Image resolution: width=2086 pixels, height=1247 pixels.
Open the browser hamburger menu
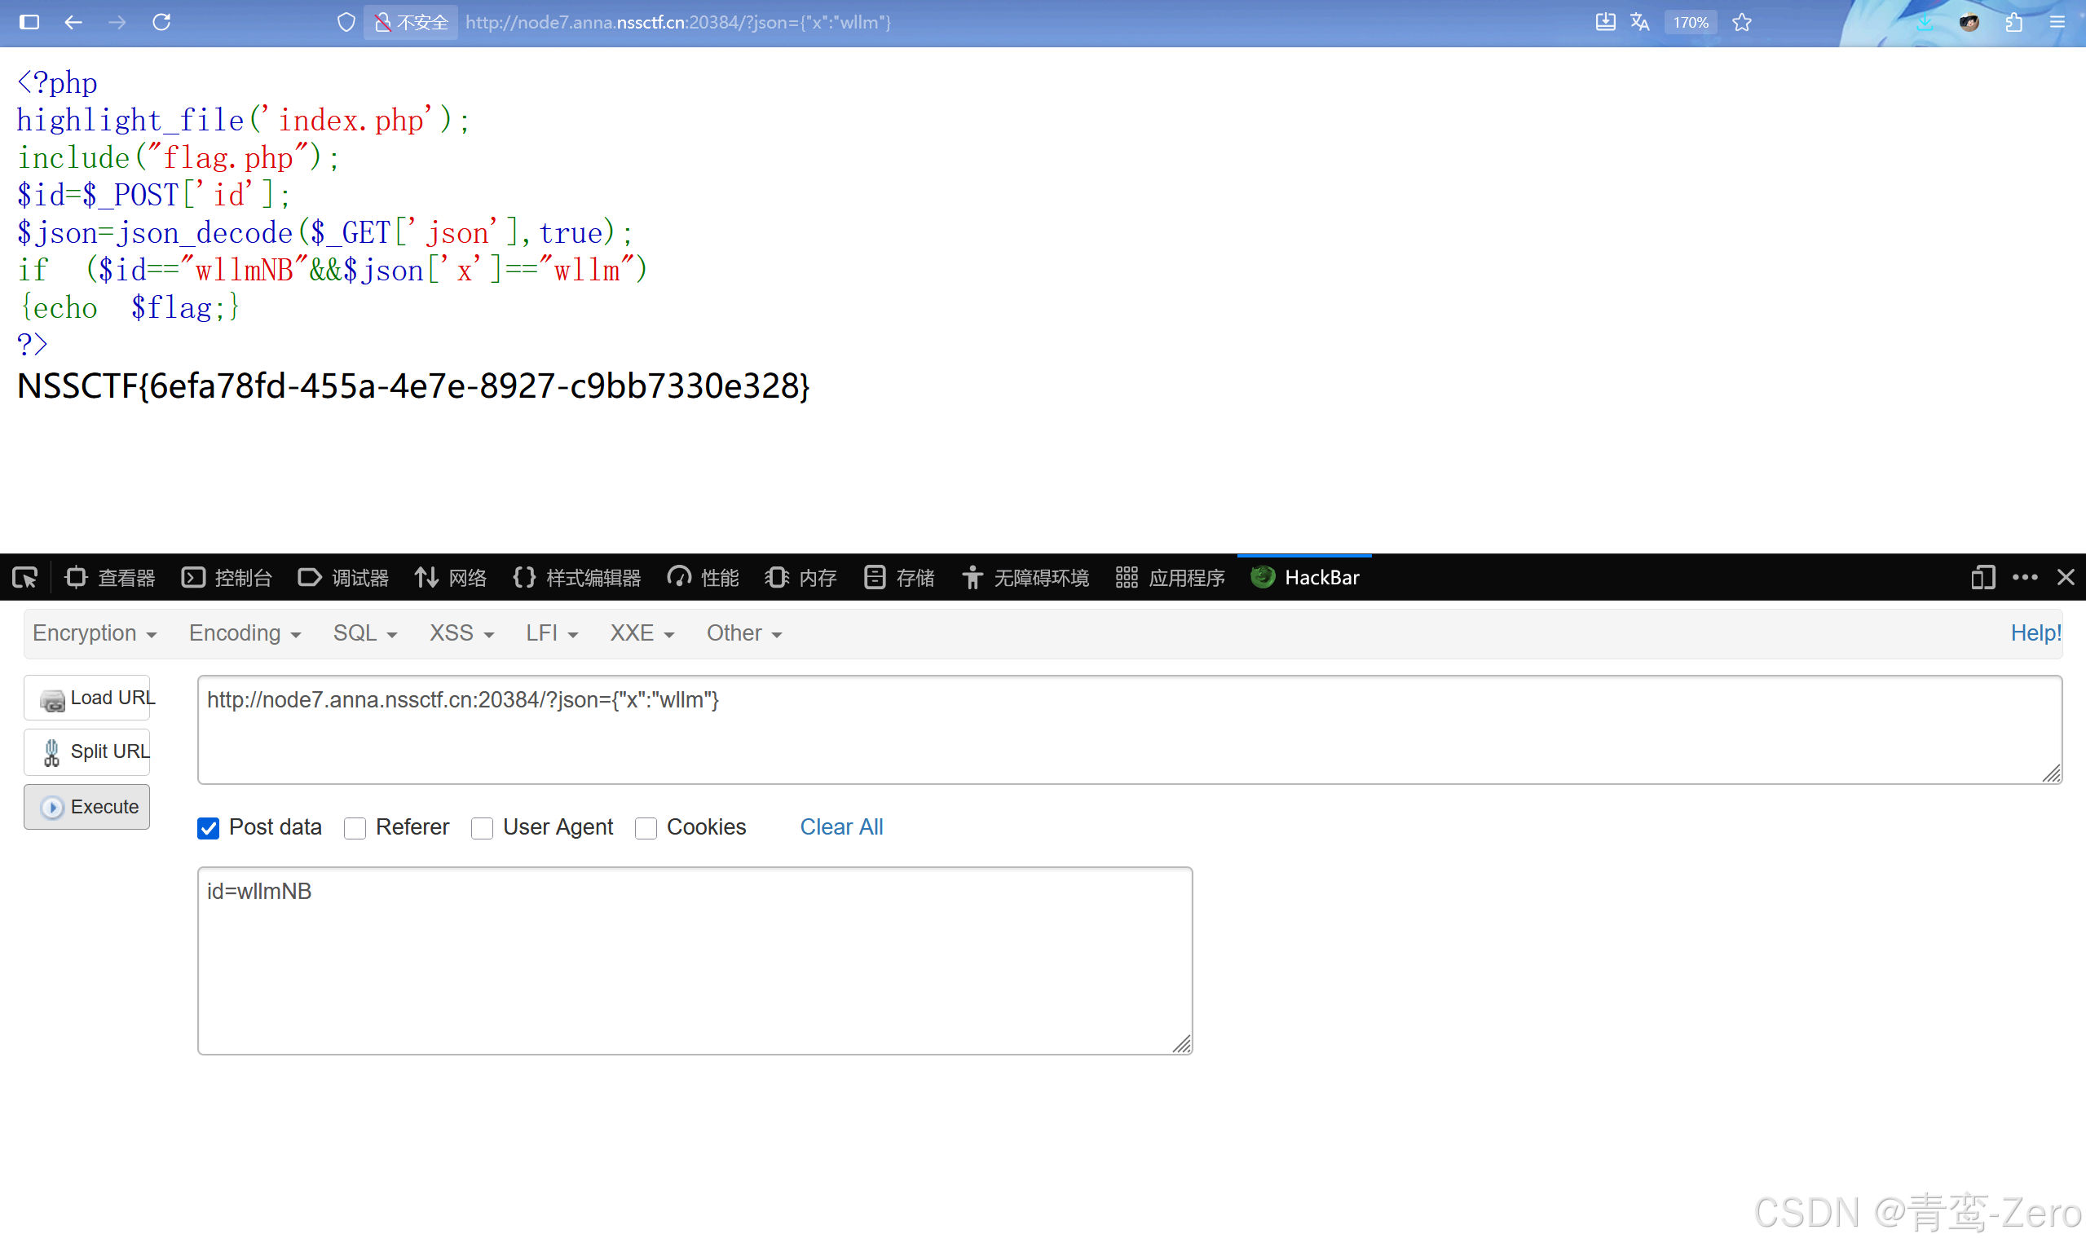click(x=2057, y=22)
